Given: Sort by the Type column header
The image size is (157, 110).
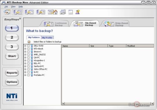Looking at the screenshot, I should tap(117, 46).
